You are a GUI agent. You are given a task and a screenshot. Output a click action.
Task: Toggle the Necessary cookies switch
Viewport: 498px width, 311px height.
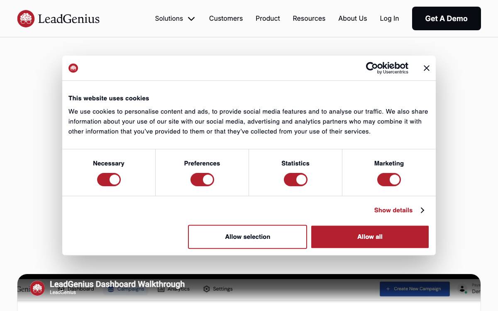point(109,180)
